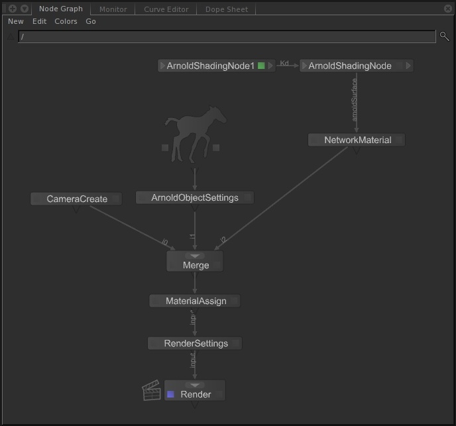This screenshot has height=426, width=456.
Task: Open the Edit menu
Action: click(39, 21)
